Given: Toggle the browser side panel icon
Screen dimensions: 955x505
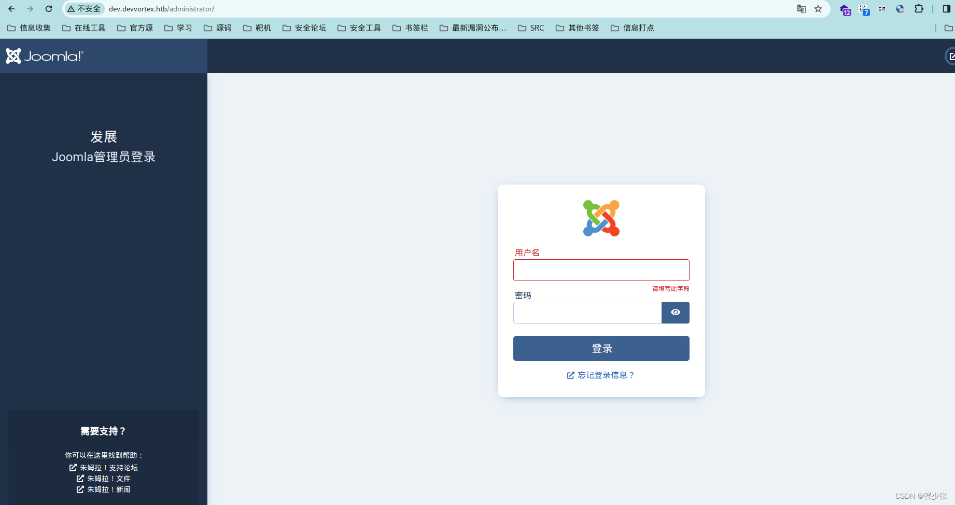Looking at the screenshot, I should tap(946, 9).
